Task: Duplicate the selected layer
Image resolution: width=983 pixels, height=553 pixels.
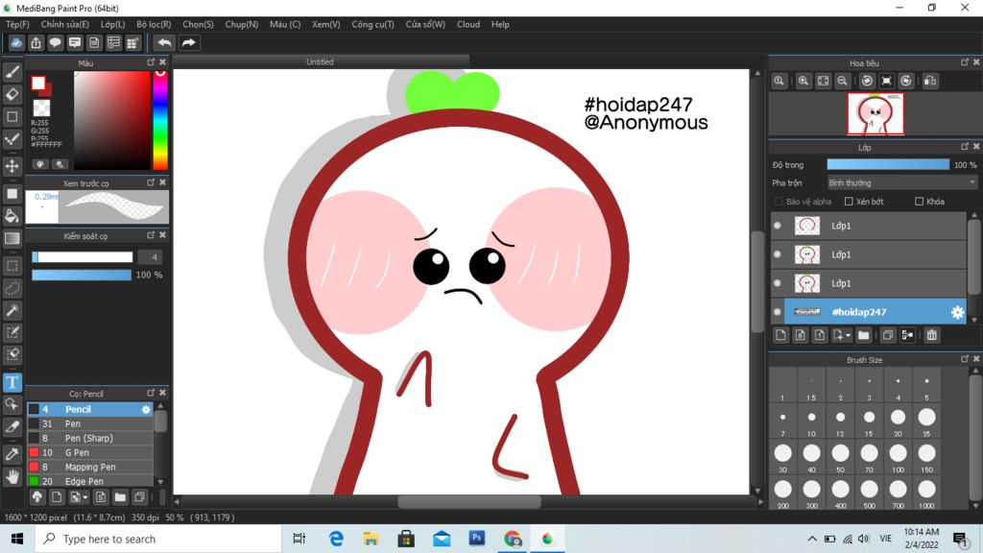Action: (888, 335)
